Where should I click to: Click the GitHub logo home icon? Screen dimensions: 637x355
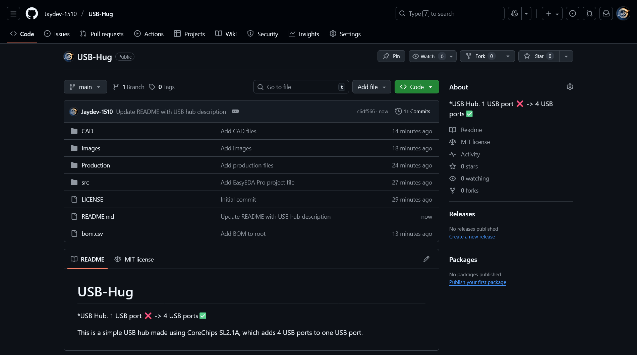[x=32, y=14]
